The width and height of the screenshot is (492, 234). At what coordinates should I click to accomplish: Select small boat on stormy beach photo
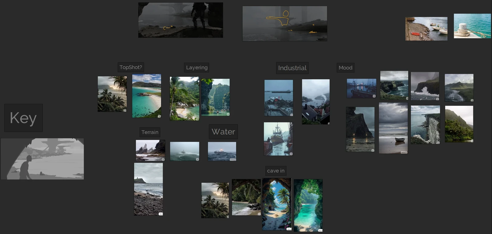click(x=393, y=128)
